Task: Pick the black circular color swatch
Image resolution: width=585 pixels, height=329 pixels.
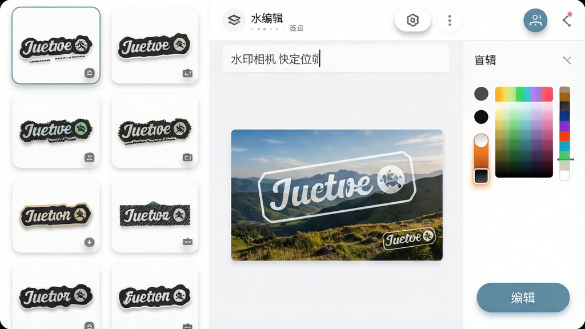Action: coord(481,117)
